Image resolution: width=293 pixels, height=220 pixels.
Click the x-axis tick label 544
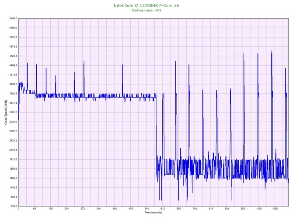pyautogui.click(x=146, y=209)
